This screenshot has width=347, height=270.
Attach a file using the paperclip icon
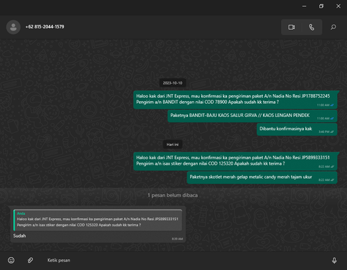[x=30, y=260]
